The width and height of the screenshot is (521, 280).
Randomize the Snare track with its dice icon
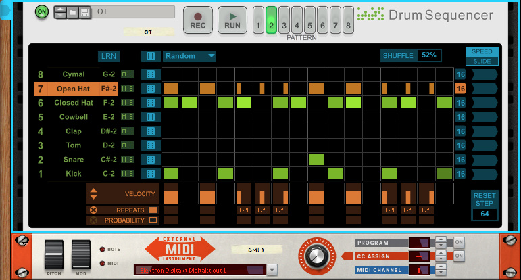pyautogui.click(x=150, y=160)
